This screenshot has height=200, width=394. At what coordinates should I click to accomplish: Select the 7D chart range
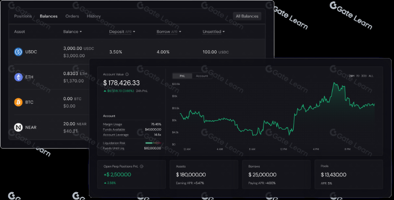pos(357,76)
